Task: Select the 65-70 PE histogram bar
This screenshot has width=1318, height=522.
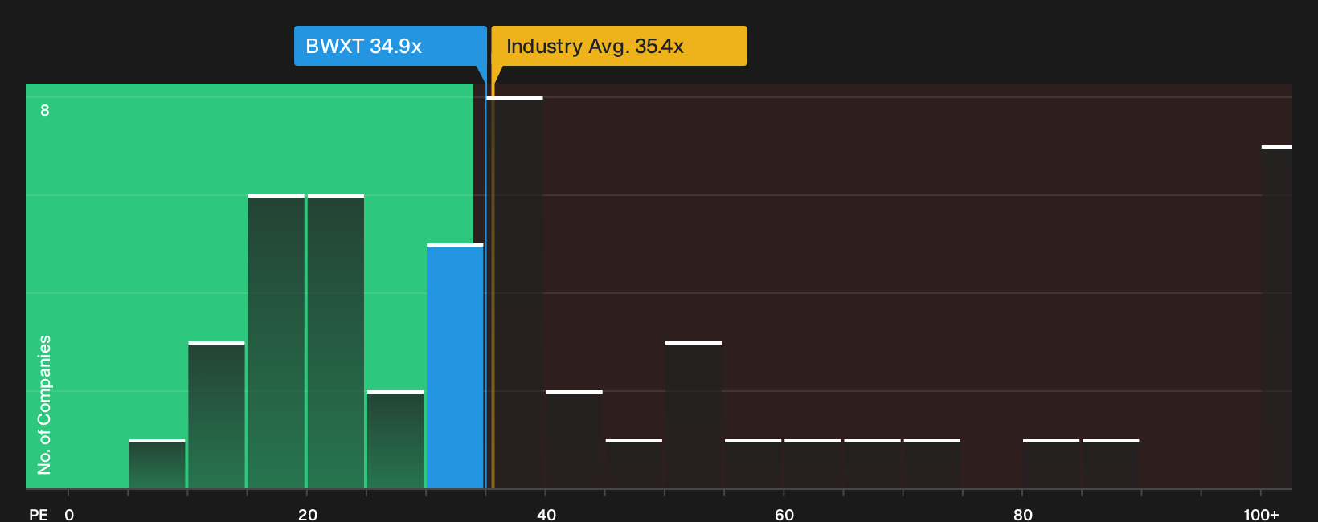Action: 872,464
